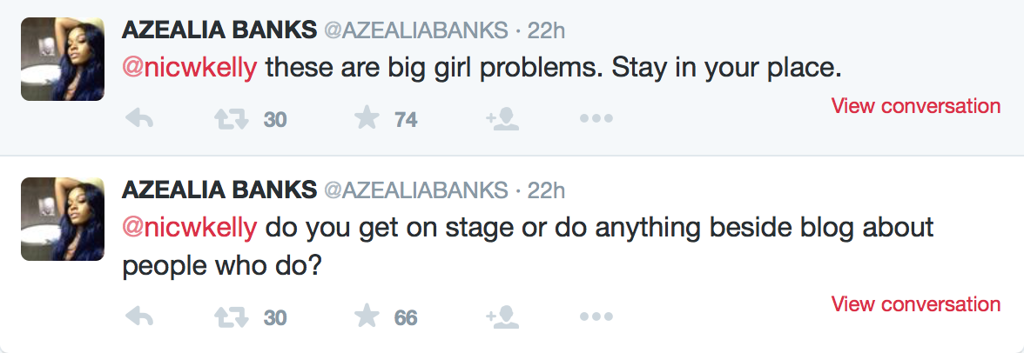Open first tweet's profile avatar
1024x353 pixels.
pos(57,60)
